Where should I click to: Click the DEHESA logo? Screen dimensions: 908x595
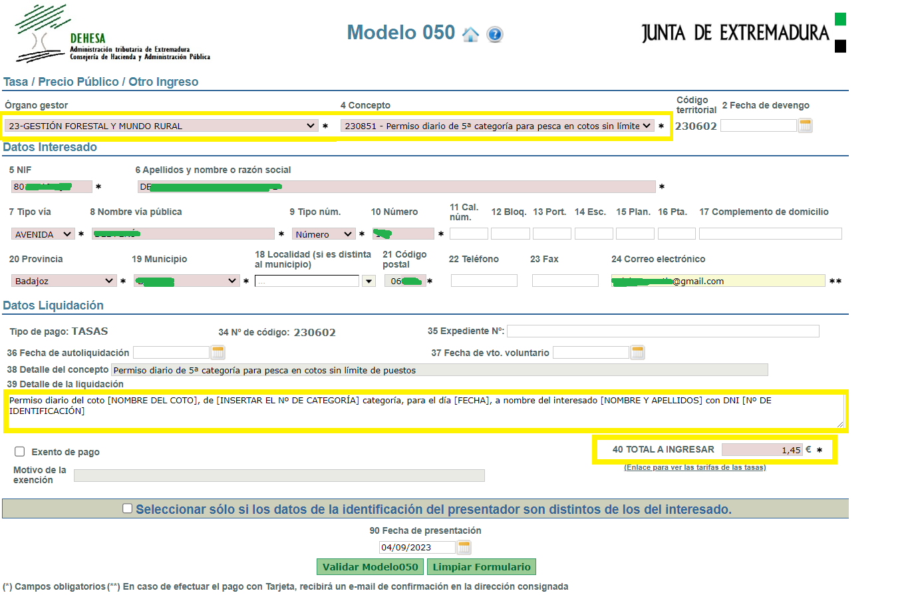tap(113, 35)
